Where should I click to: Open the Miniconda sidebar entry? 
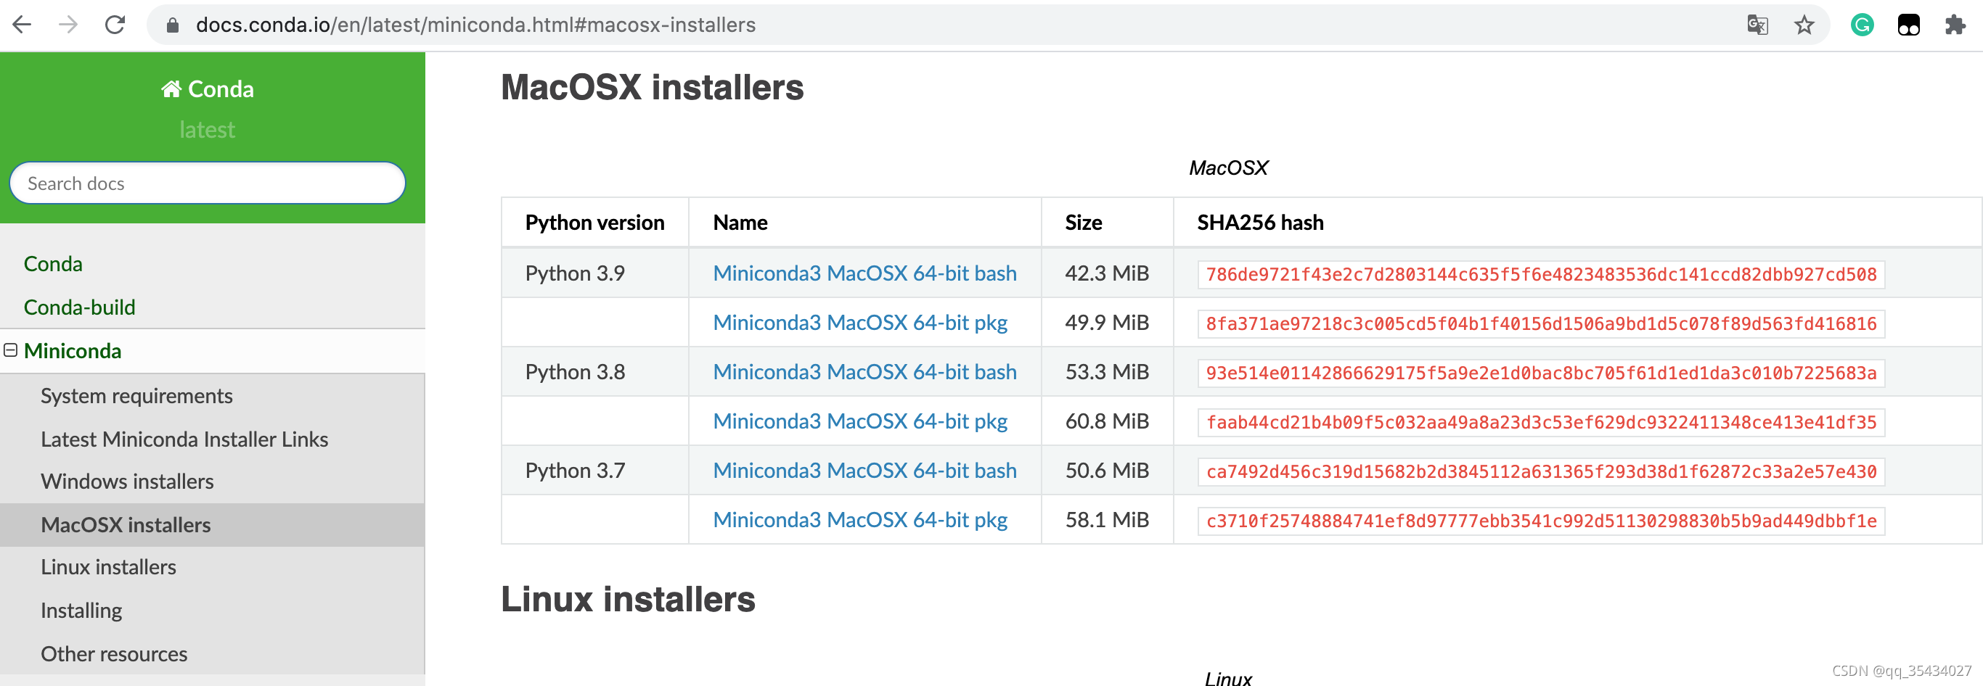[73, 351]
